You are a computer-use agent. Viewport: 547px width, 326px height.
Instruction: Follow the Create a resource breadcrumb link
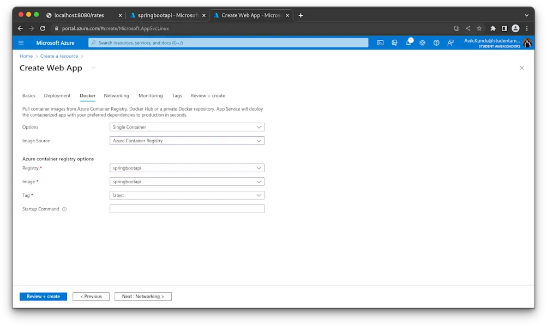pyautogui.click(x=59, y=56)
